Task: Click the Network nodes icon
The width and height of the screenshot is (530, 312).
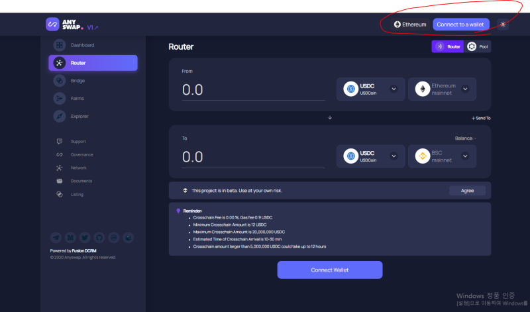Action: click(x=60, y=168)
